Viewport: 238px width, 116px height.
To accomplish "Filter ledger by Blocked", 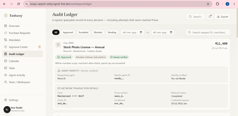I will [x=98, y=32].
